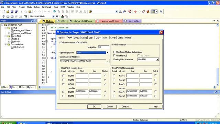The width and height of the screenshot is (220, 124).
Task: Click the IROM1 Start address field
Action: (82, 91)
